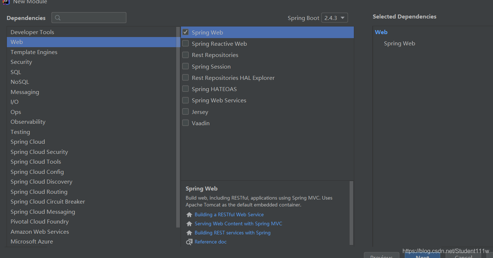Enable the Jersey checkbox

pos(185,112)
